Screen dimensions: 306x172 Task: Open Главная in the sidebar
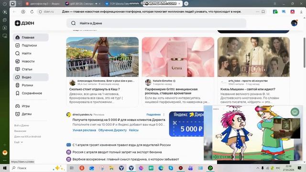coord(31,37)
